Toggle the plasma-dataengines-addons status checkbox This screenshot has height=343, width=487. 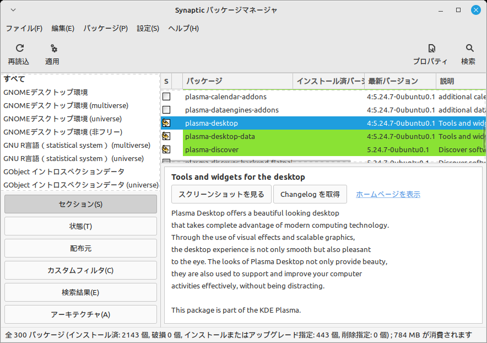pyautogui.click(x=166, y=110)
